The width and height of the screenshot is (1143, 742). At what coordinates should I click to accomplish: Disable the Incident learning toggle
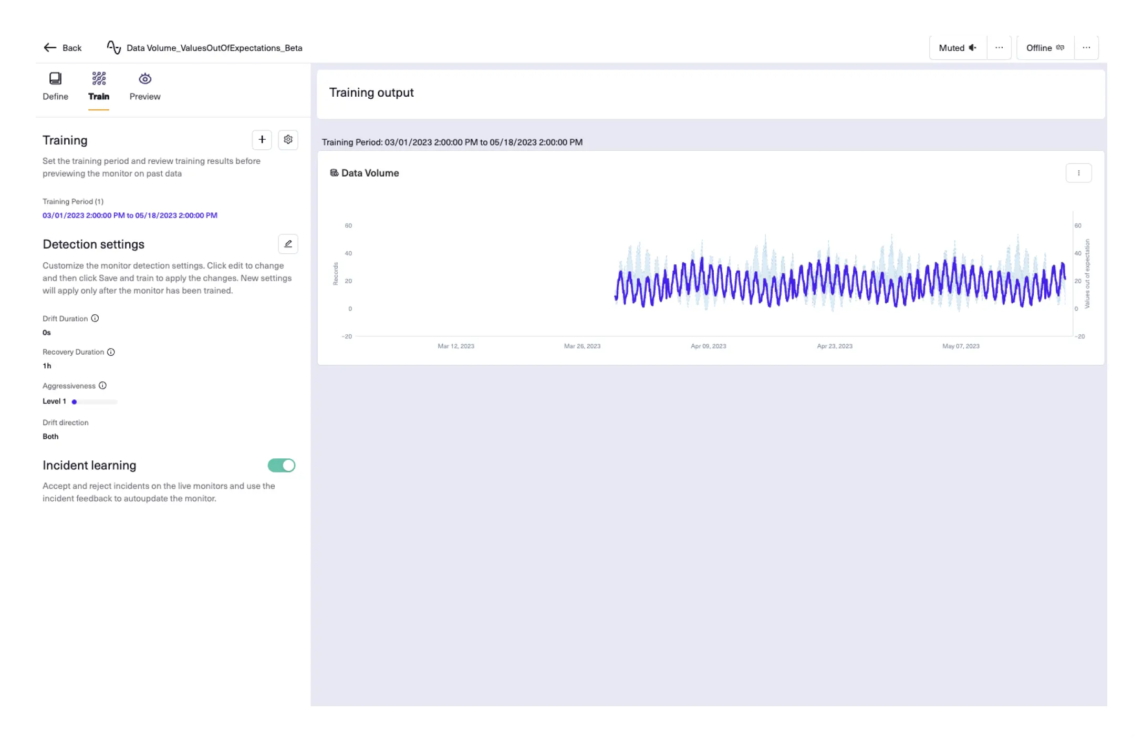click(282, 465)
